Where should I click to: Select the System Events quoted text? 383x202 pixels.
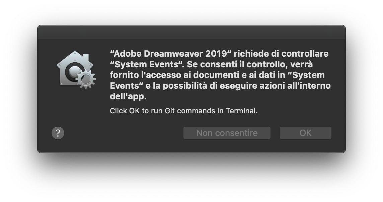144,64
